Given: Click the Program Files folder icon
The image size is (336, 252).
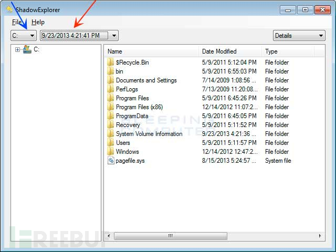Looking at the screenshot, I should [111, 98].
